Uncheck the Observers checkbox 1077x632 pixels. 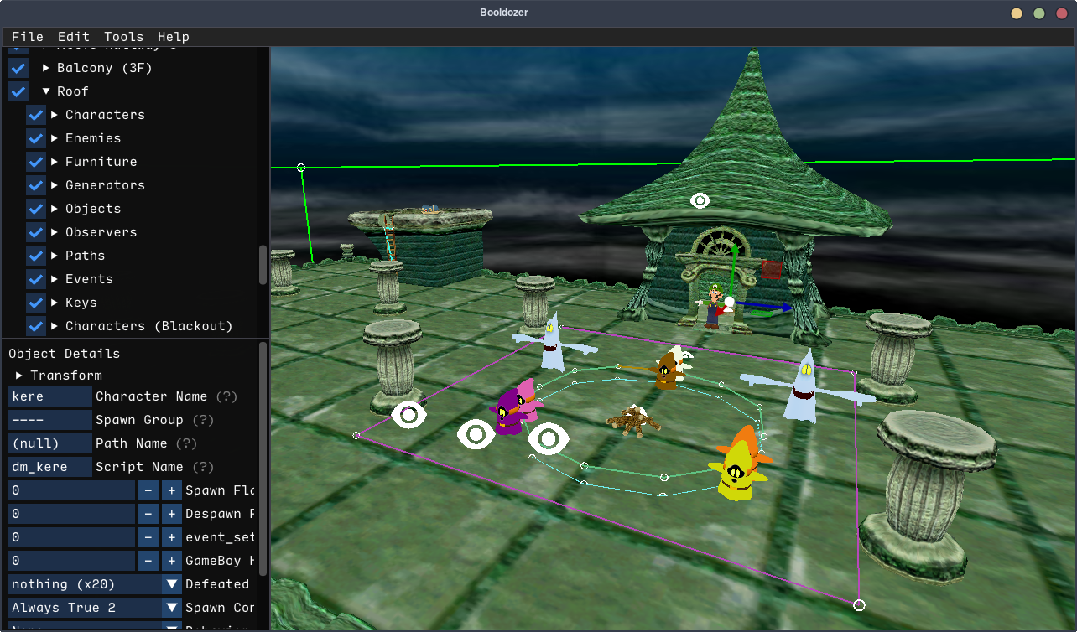click(36, 232)
